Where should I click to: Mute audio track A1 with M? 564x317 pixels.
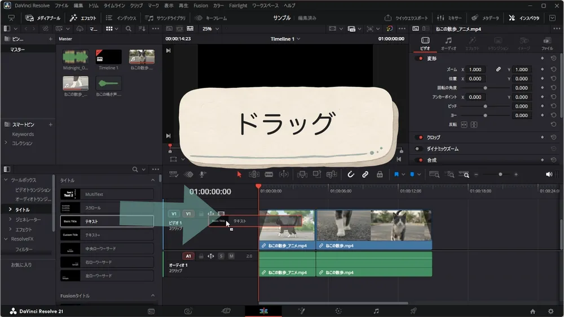[231, 256]
